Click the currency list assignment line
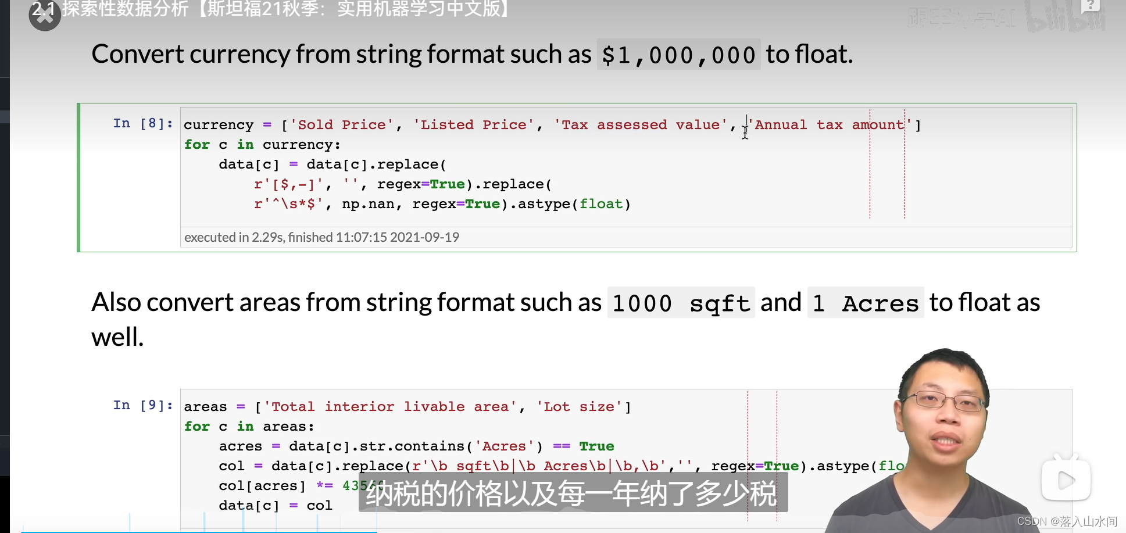Screen dimensions: 1126x533 552,125
